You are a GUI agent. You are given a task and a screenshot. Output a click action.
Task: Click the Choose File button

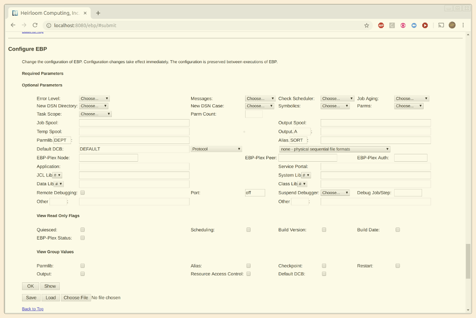[x=76, y=298]
